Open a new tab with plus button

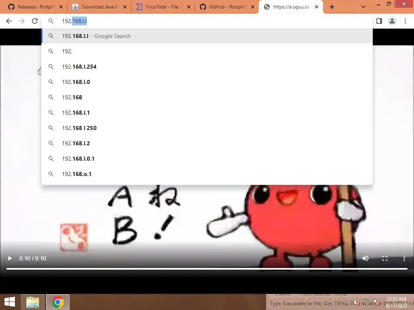[332, 7]
